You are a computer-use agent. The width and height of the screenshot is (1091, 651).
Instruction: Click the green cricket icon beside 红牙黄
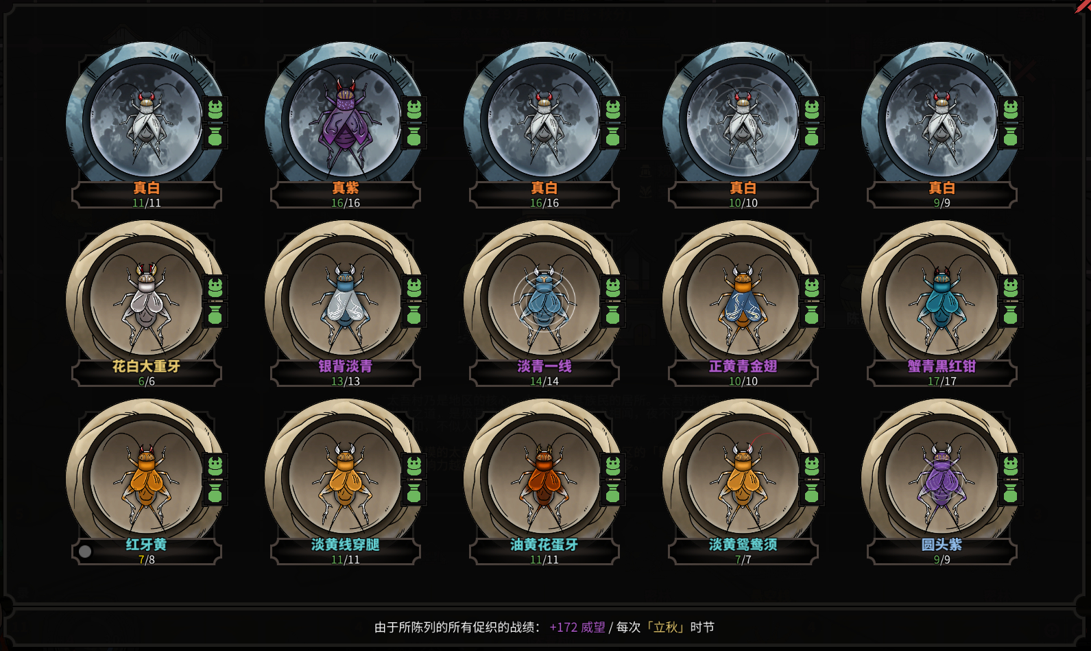pyautogui.click(x=215, y=466)
